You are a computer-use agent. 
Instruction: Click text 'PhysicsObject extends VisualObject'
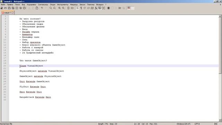pos(42,71)
